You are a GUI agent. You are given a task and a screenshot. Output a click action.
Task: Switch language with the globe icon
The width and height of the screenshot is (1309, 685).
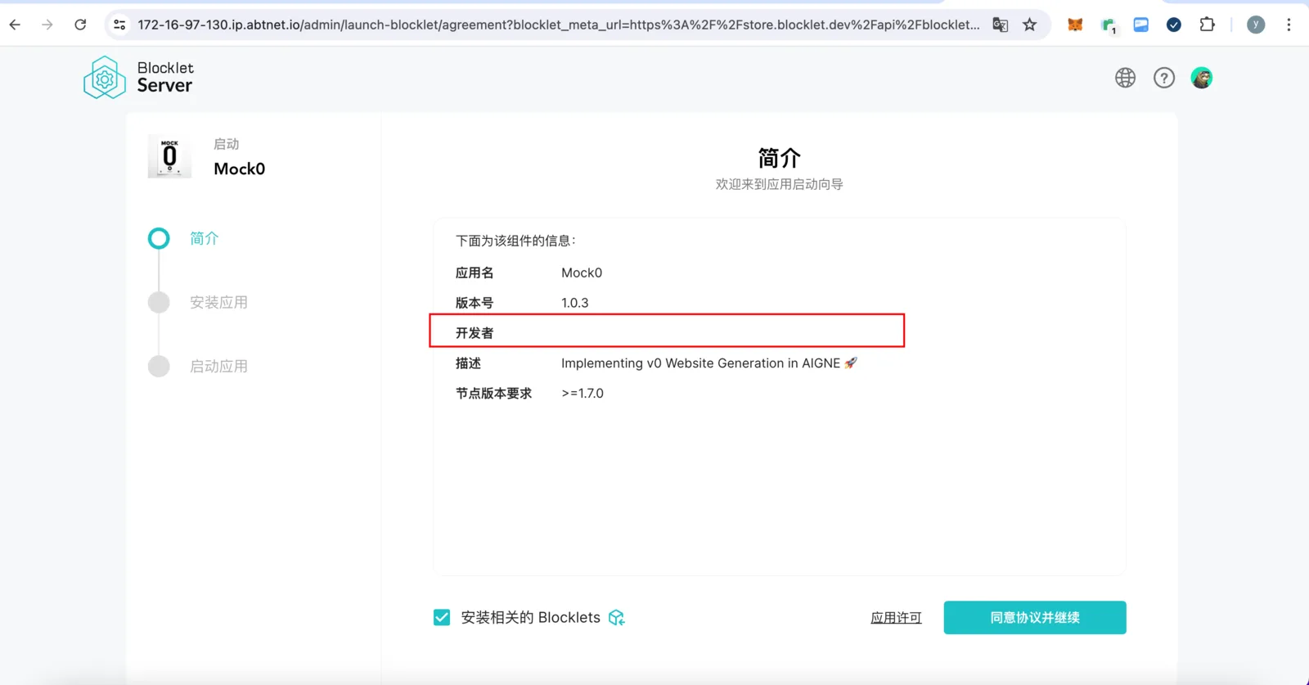1126,78
